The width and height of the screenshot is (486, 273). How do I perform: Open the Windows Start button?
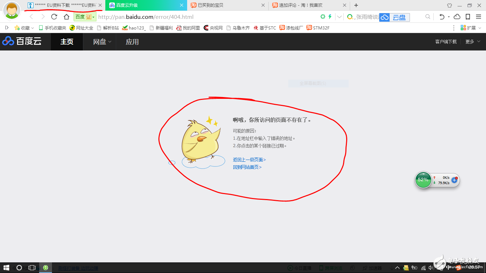pos(6,268)
